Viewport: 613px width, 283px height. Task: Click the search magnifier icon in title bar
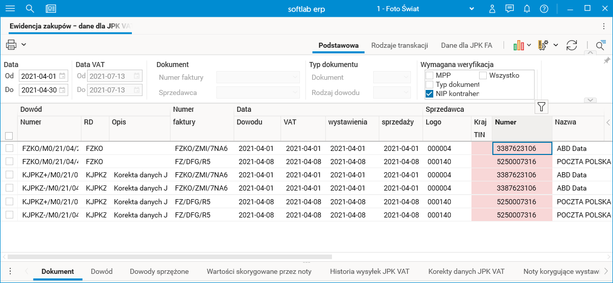point(30,9)
